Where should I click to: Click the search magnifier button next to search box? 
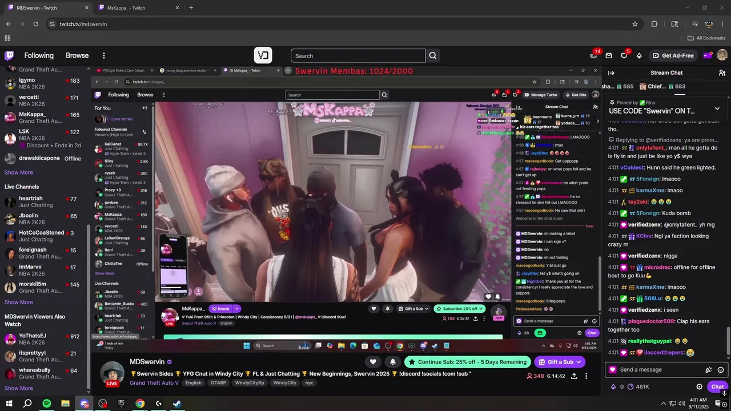[433, 55]
